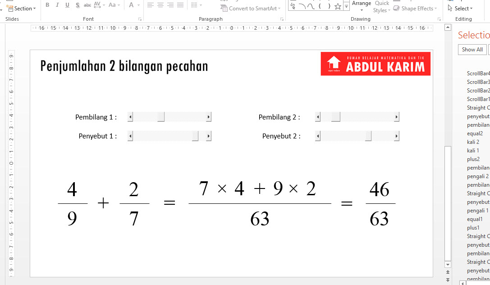Select the 'kali 1' object in list
This screenshot has width=490, height=285.
(473, 151)
